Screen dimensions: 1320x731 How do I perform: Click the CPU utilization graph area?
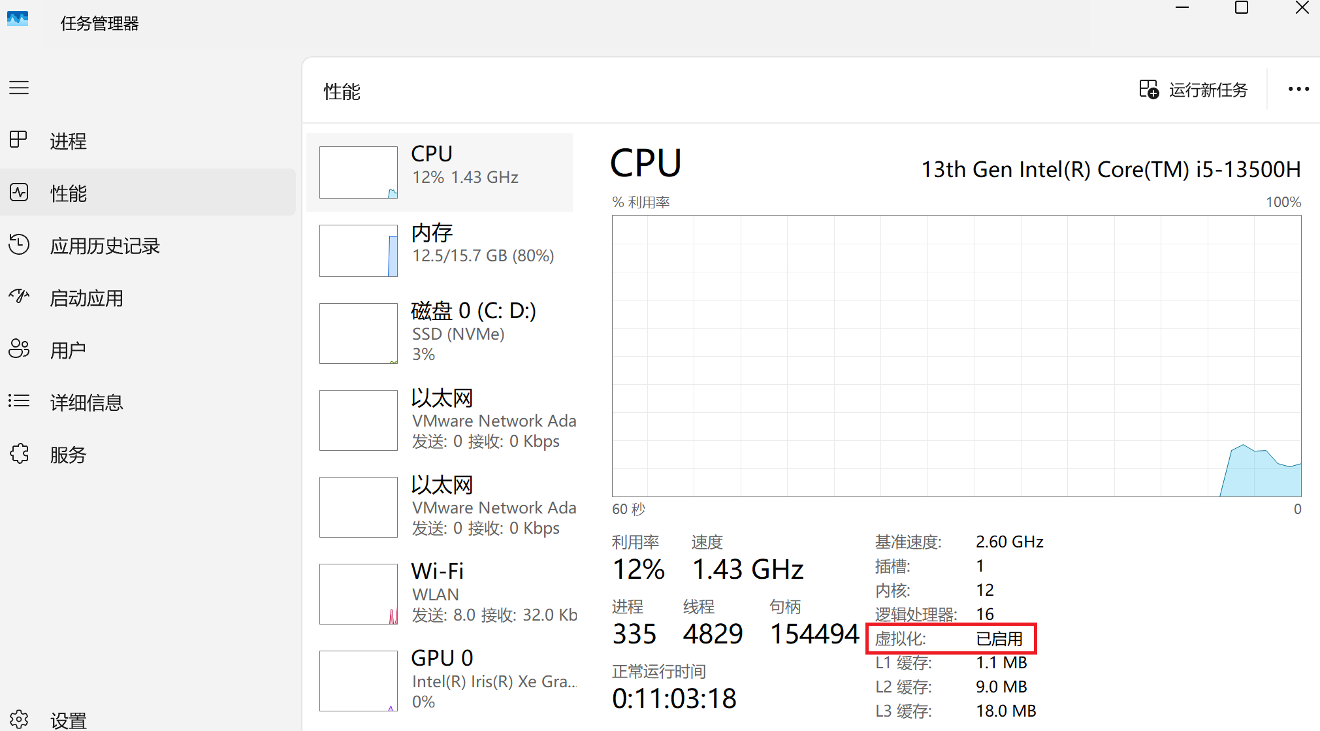pyautogui.click(x=956, y=356)
